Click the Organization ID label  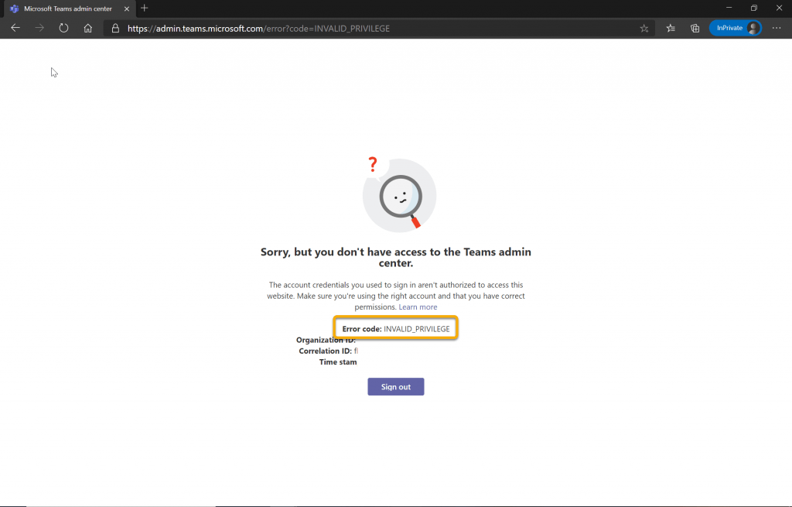326,340
